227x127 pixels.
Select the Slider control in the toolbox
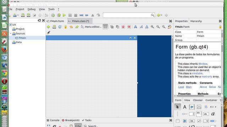[x=184, y=114]
